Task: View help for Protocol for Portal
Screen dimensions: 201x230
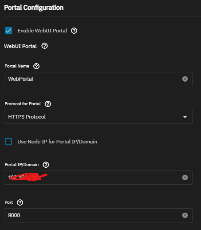Action: tap(48, 104)
